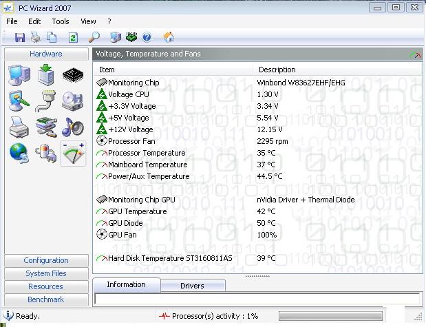
Task: Click Processor(s) activity status bar text
Action: 215,316
